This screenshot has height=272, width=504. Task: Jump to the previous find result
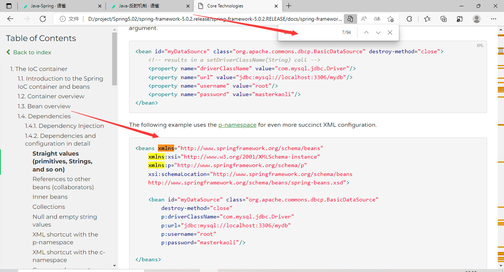click(366, 33)
